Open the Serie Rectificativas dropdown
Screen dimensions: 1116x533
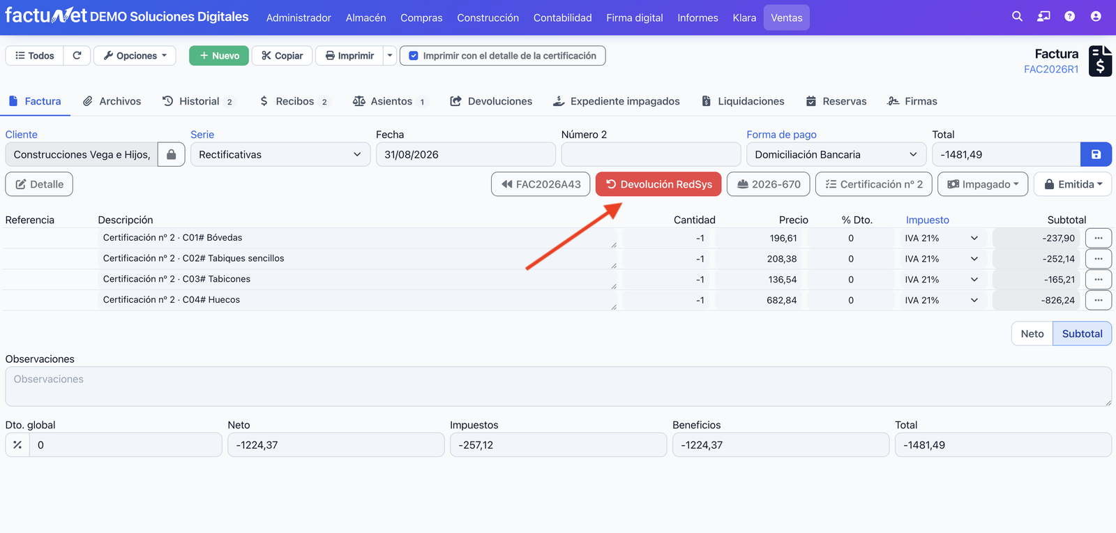pos(280,154)
